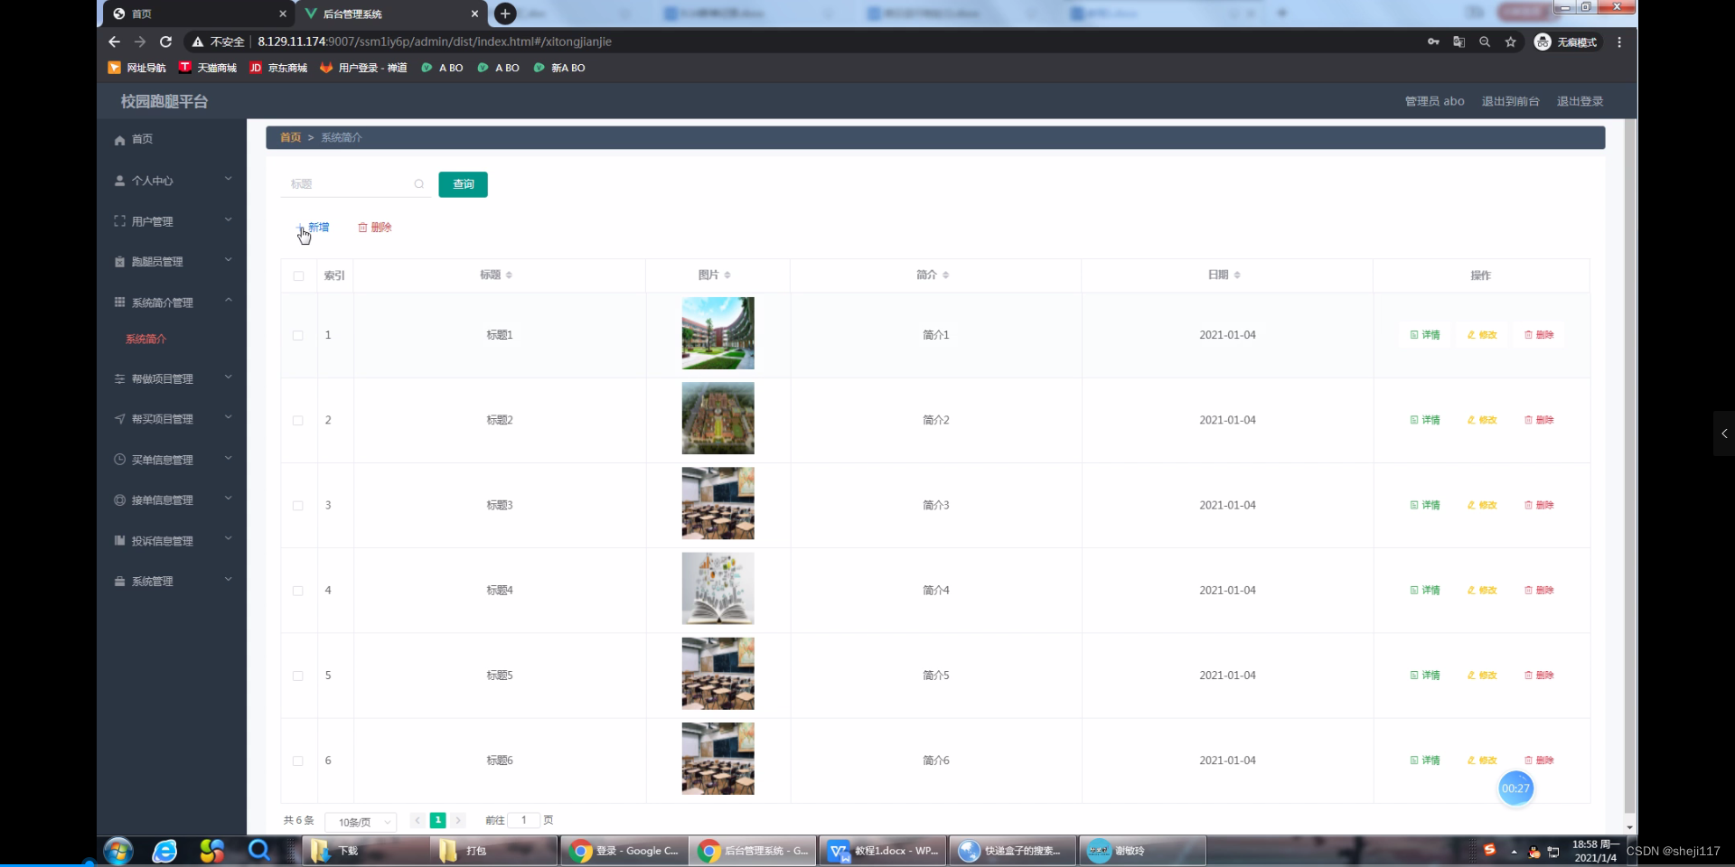Click the 删除 batch delete button
1735x867 pixels.
click(375, 228)
